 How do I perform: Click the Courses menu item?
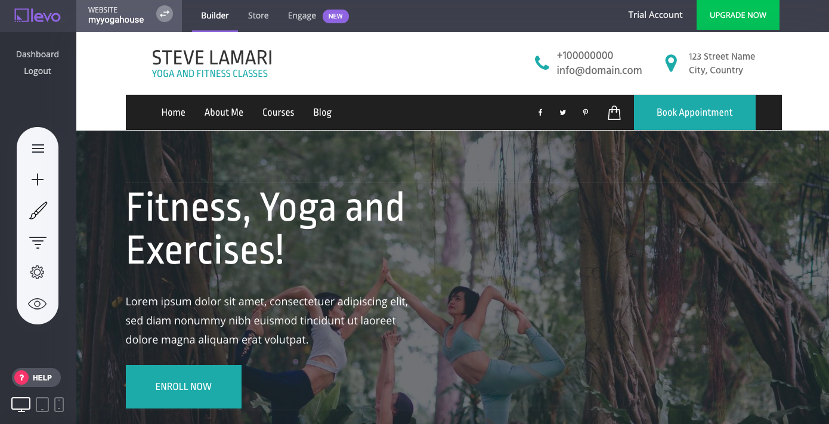279,112
